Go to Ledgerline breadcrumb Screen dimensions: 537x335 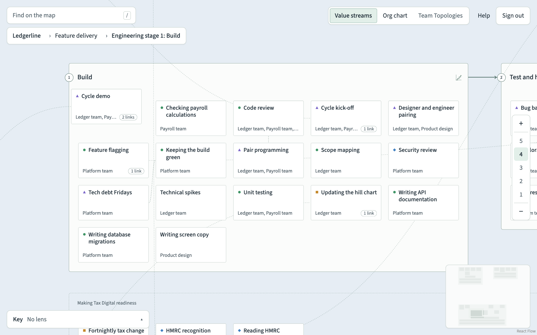click(27, 36)
